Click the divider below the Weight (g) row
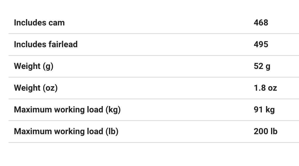The height and width of the screenshot is (166, 299). coord(153,77)
